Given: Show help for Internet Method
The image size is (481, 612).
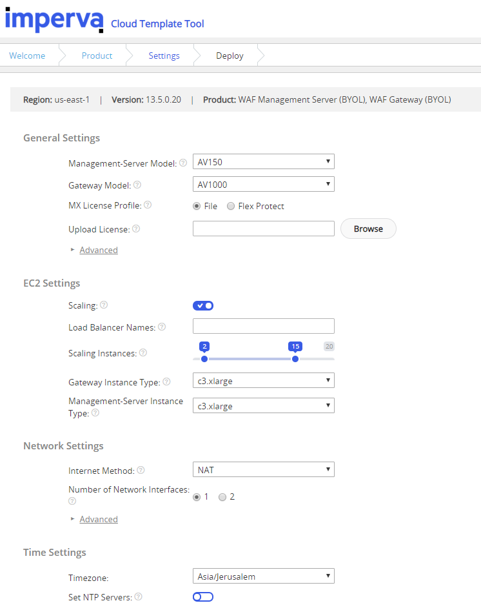Looking at the screenshot, I should [141, 471].
